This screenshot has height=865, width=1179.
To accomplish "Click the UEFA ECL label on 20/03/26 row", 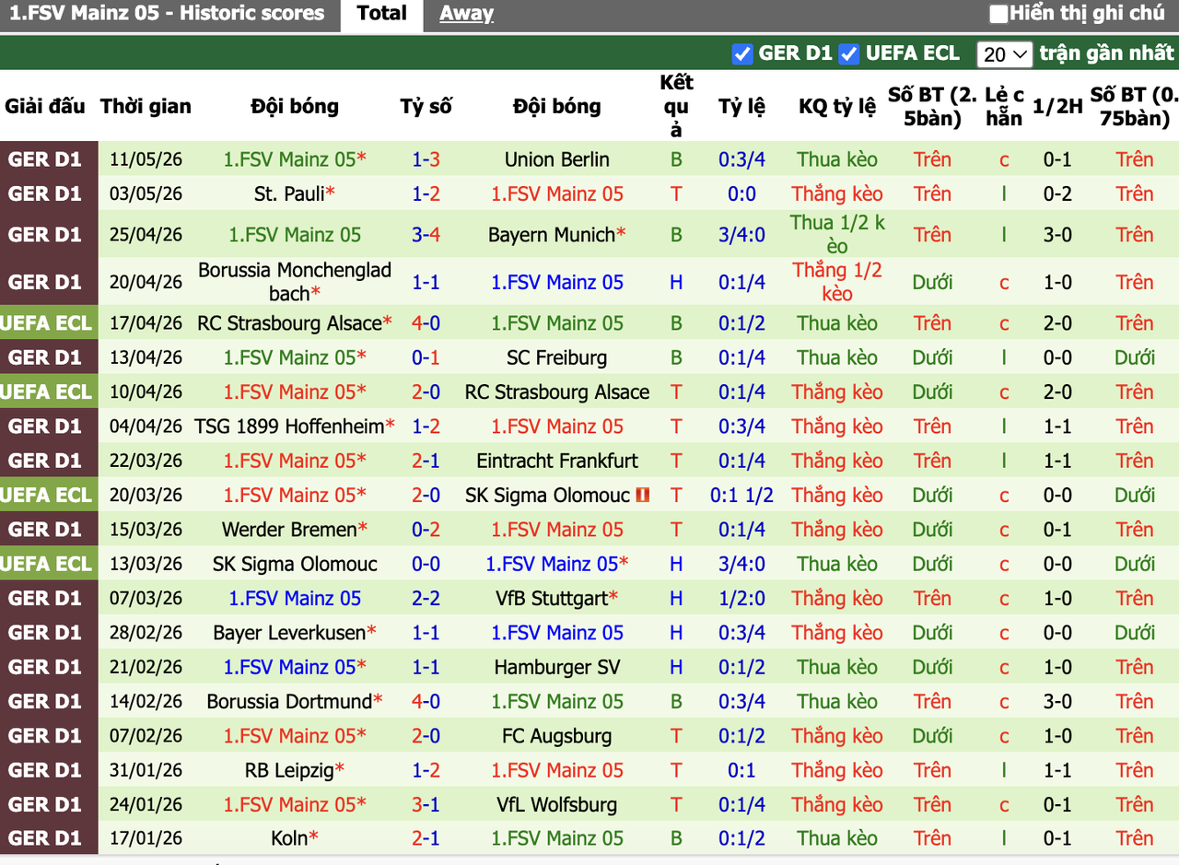I will 46,496.
